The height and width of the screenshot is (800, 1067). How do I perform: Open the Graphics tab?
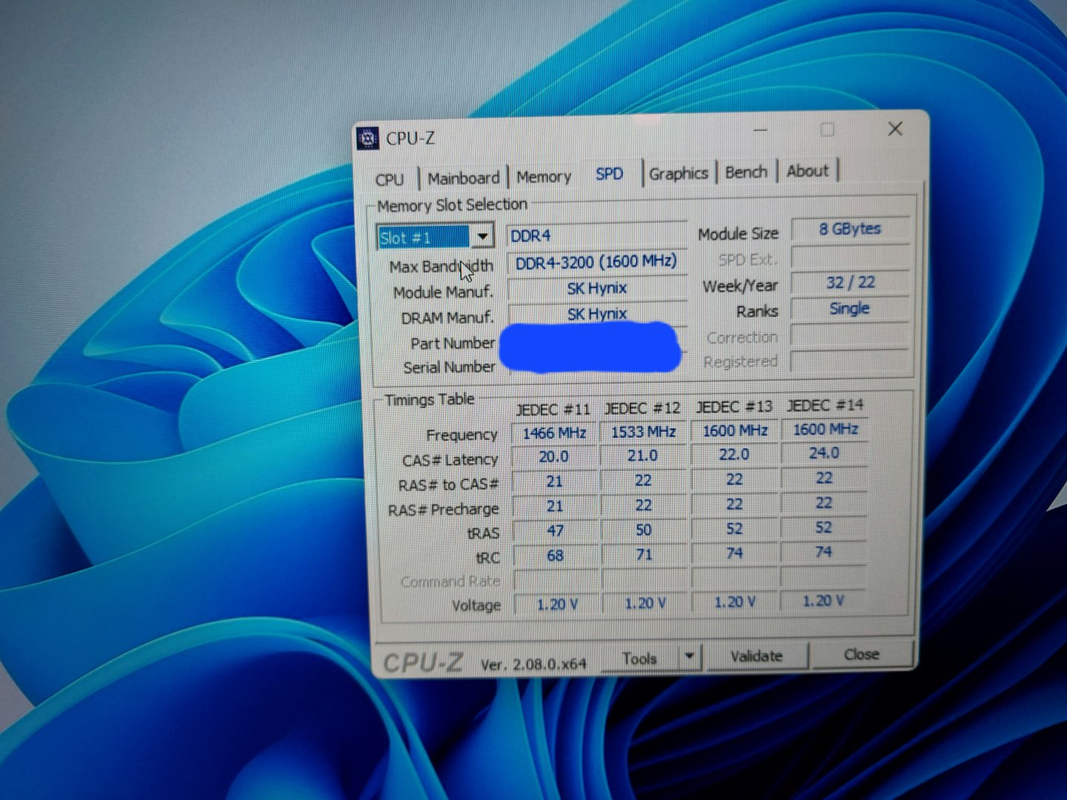[x=679, y=173]
